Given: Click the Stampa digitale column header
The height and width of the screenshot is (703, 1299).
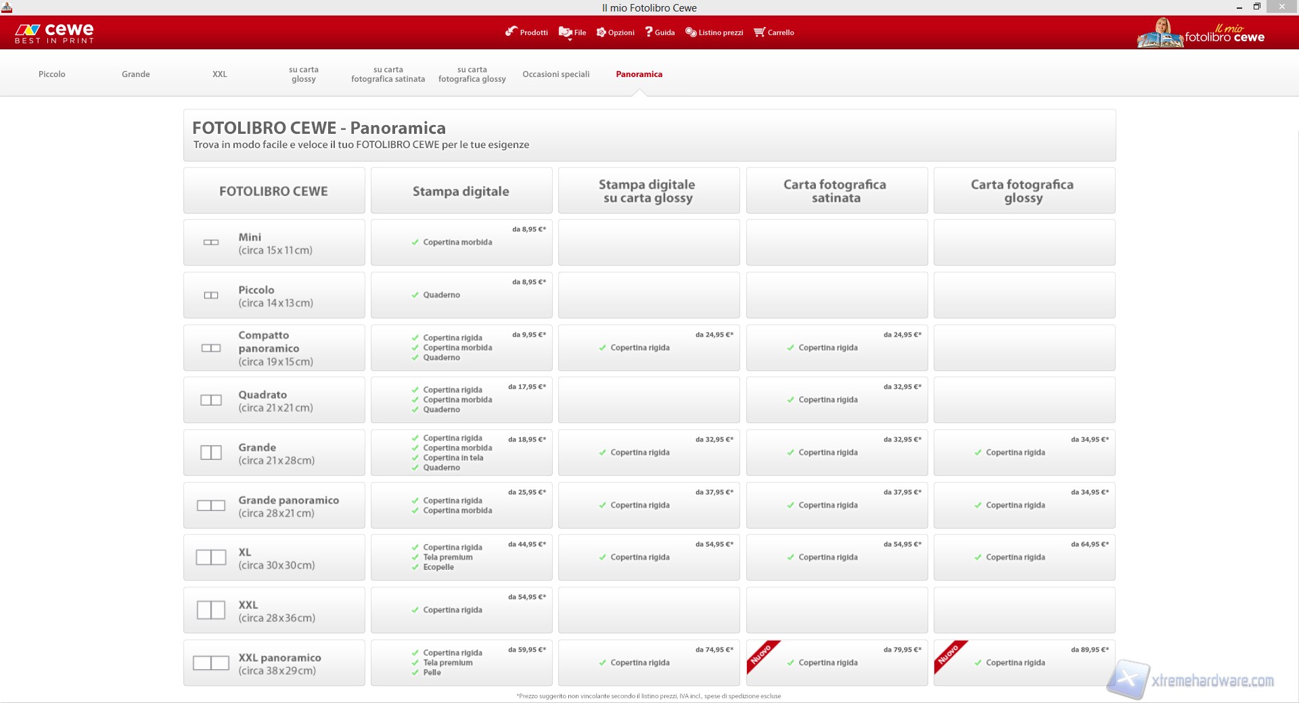Looking at the screenshot, I should pyautogui.click(x=461, y=191).
